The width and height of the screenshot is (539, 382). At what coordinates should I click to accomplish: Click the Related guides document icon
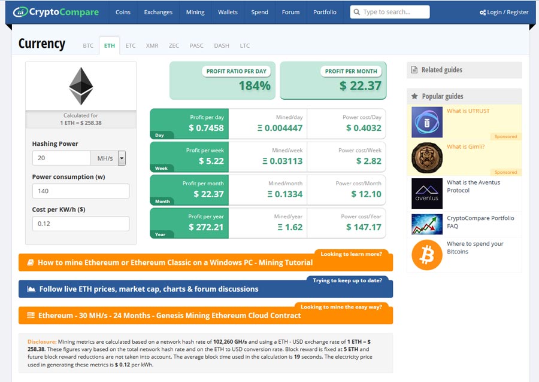point(414,70)
